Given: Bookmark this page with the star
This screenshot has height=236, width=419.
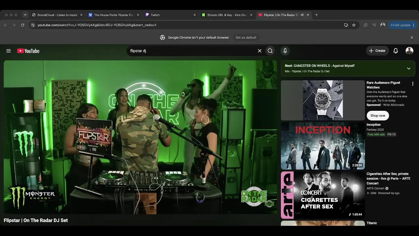Looking at the screenshot, I should pyautogui.click(x=354, y=25).
